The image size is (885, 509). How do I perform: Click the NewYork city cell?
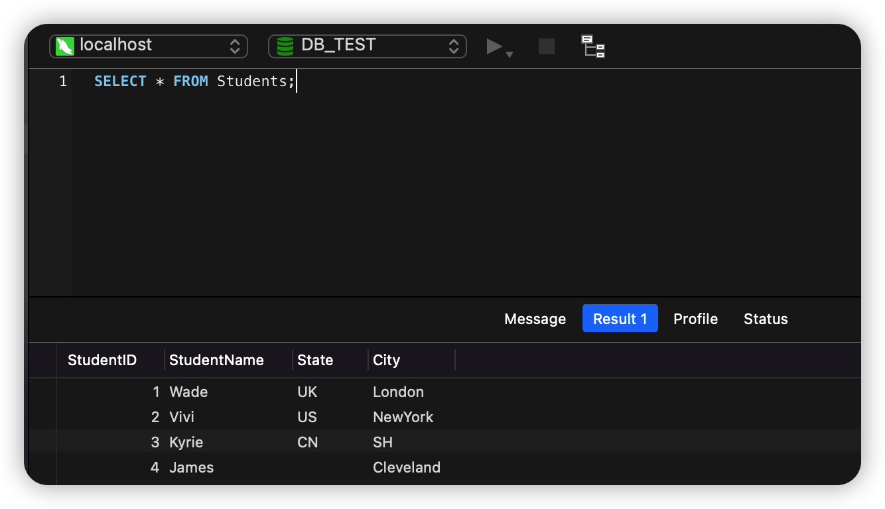pyautogui.click(x=412, y=417)
